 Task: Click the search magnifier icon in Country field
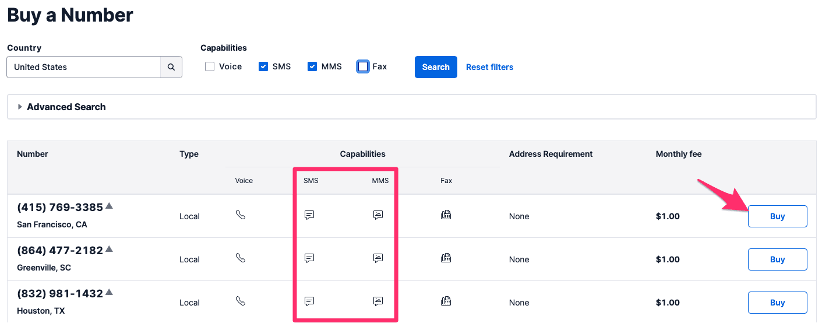pos(171,67)
